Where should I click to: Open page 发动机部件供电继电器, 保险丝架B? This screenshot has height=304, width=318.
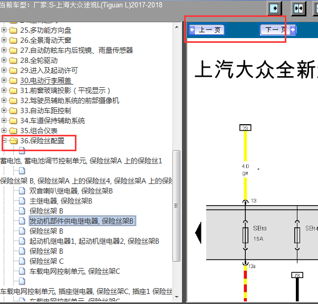[82, 221]
